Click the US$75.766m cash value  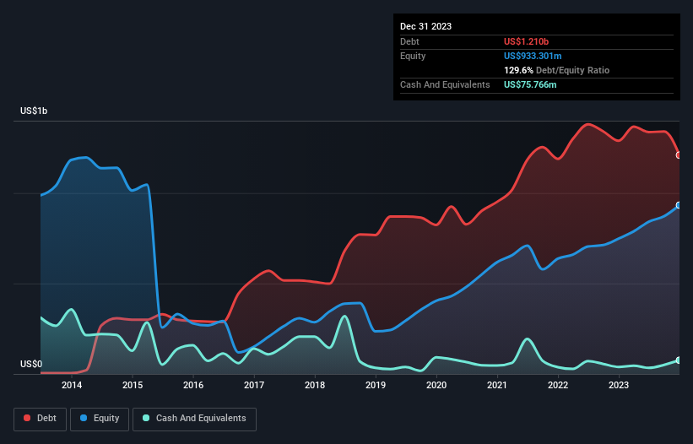[x=530, y=84]
